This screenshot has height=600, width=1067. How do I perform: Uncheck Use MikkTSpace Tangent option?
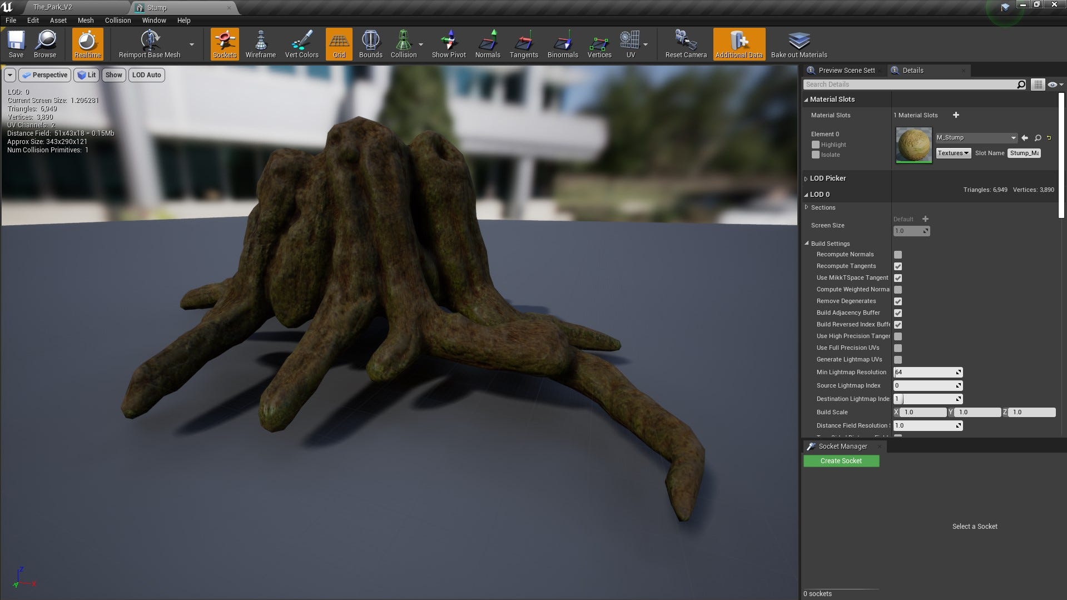tap(897, 278)
